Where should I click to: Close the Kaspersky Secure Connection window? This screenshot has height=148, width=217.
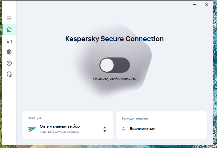[x=207, y=5]
